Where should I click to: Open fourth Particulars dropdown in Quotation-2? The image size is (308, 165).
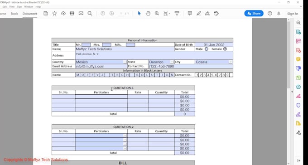125,149
